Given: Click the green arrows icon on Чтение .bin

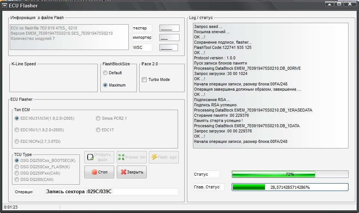Looking at the screenshot, I should (x=121, y=157).
